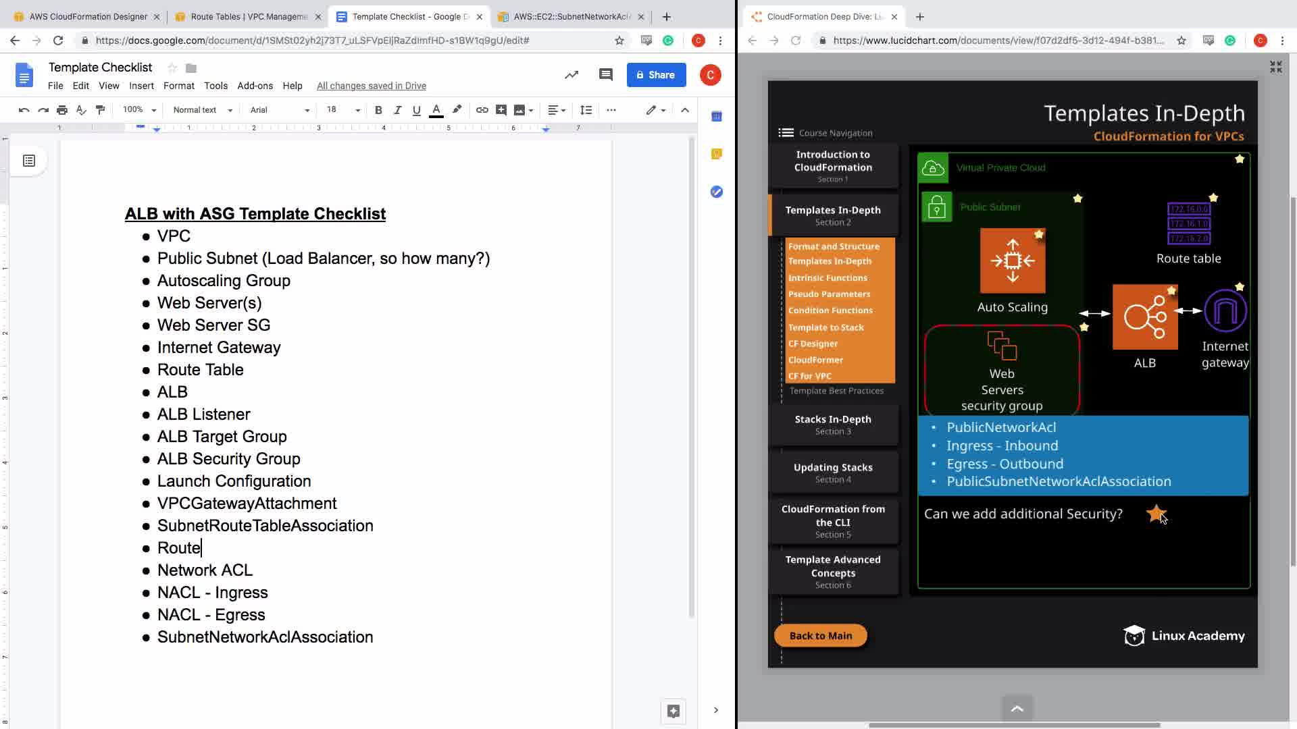The image size is (1297, 729).
Task: Click the blue Share button
Action: pyautogui.click(x=655, y=75)
